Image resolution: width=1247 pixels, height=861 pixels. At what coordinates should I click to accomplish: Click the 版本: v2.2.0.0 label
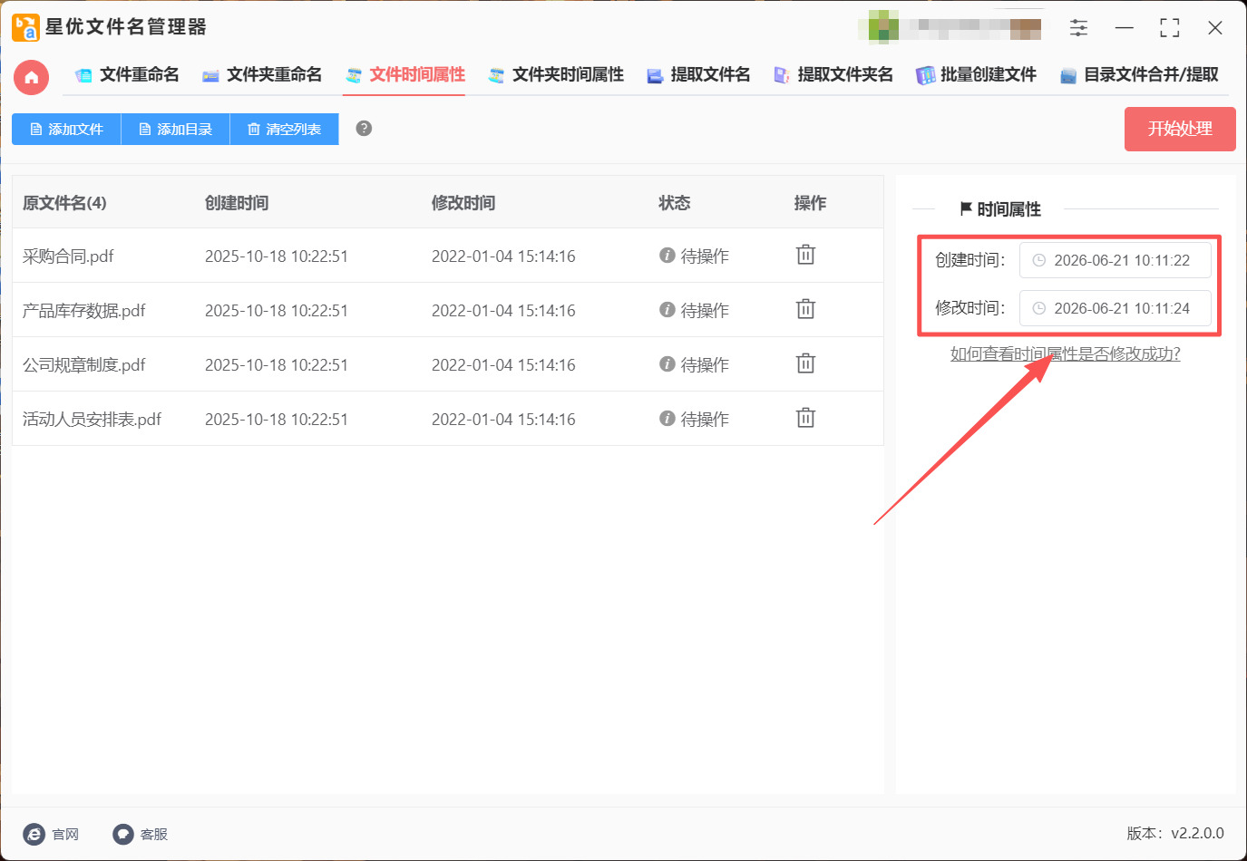coord(1175,833)
